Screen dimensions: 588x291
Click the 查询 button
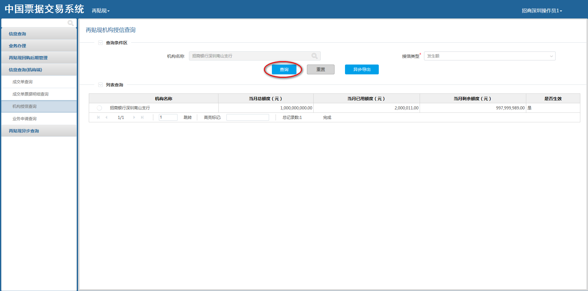pyautogui.click(x=284, y=69)
